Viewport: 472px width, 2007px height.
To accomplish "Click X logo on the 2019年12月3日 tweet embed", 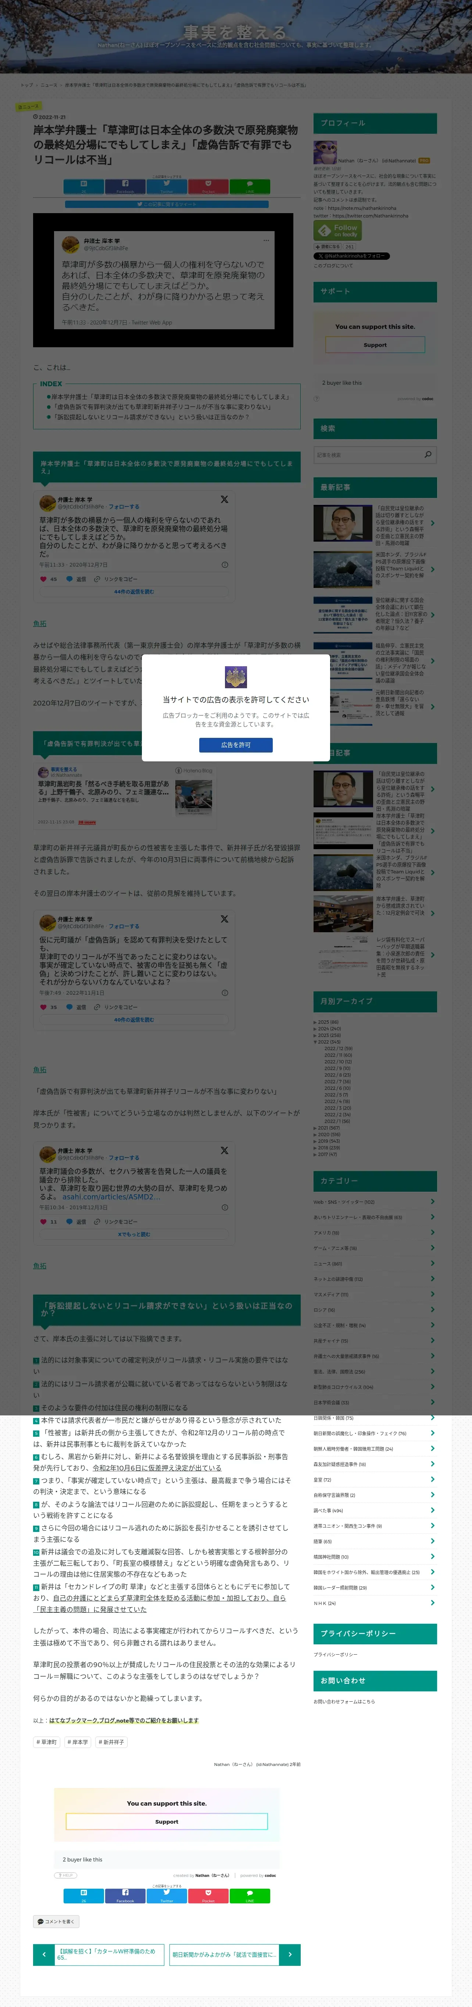I will point(224,1151).
